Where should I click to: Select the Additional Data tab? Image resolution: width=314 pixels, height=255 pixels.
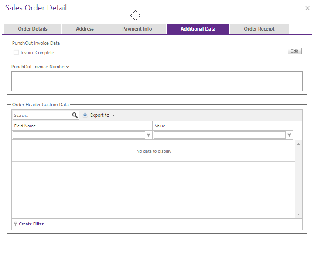(x=198, y=29)
